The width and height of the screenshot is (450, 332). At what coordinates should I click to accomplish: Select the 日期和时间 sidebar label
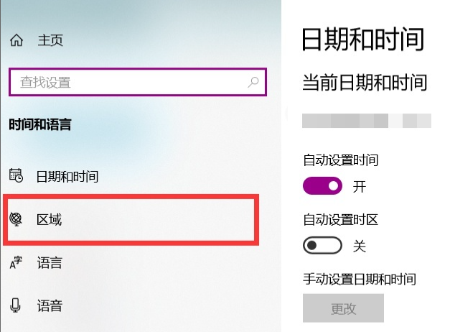coord(67,176)
